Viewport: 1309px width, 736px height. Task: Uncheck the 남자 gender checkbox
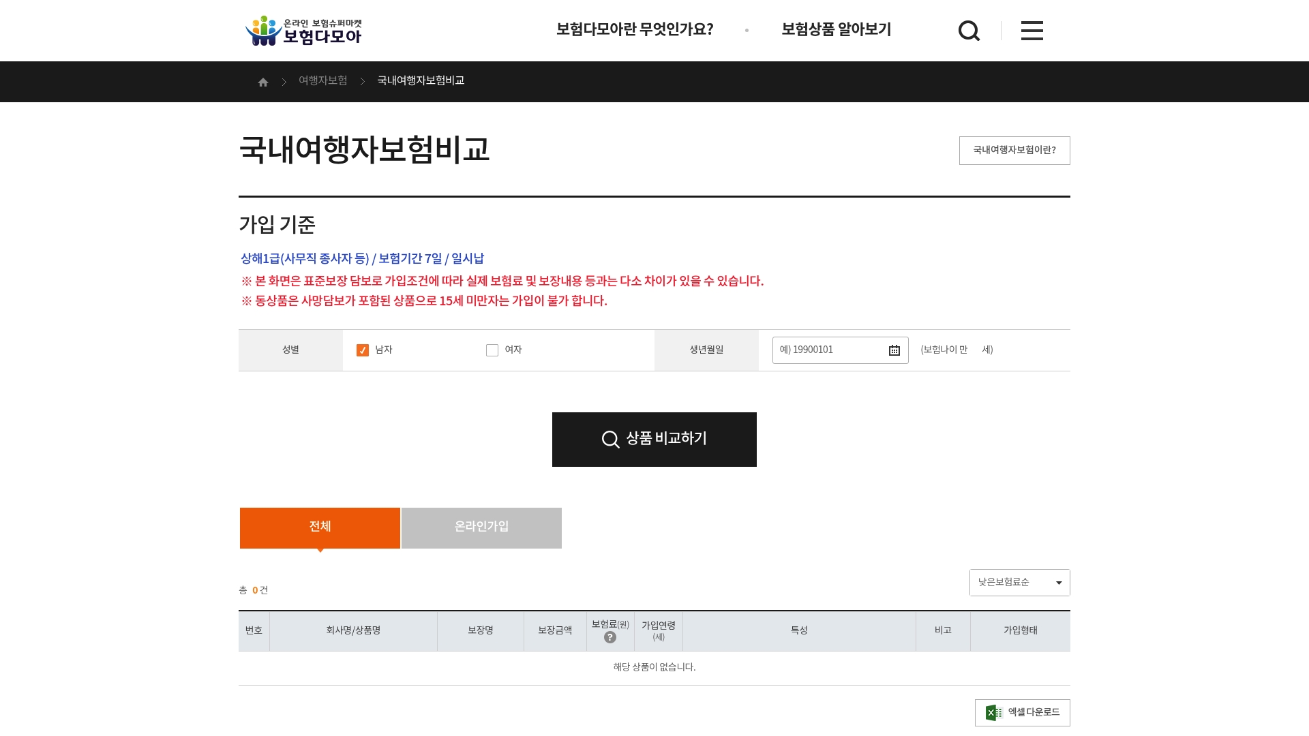(362, 350)
